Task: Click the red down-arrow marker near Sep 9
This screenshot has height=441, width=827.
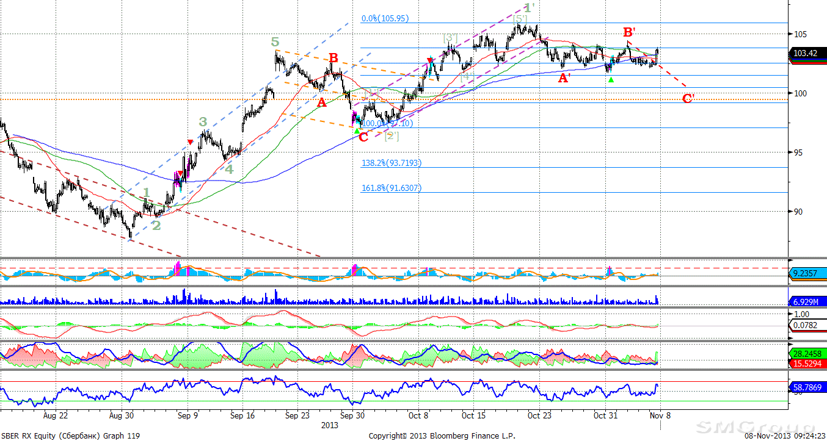Action: point(191,143)
